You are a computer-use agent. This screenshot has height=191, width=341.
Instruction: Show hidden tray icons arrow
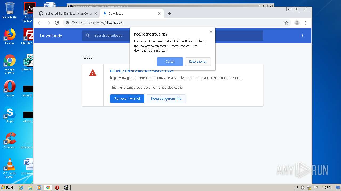[x=297, y=188]
